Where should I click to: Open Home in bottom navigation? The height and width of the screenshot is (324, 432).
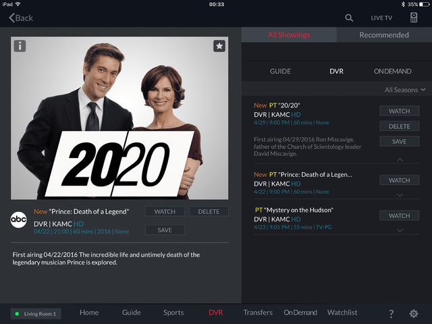[89, 313]
